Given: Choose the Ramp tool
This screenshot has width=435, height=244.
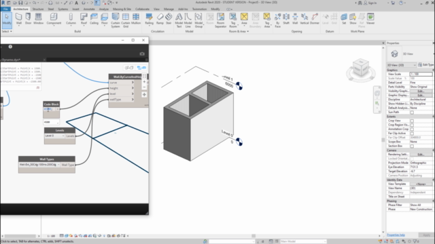Looking at the screenshot, I should 160,19.
